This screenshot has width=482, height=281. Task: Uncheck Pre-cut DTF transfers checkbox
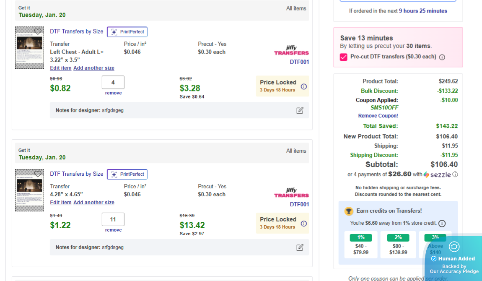click(x=344, y=57)
